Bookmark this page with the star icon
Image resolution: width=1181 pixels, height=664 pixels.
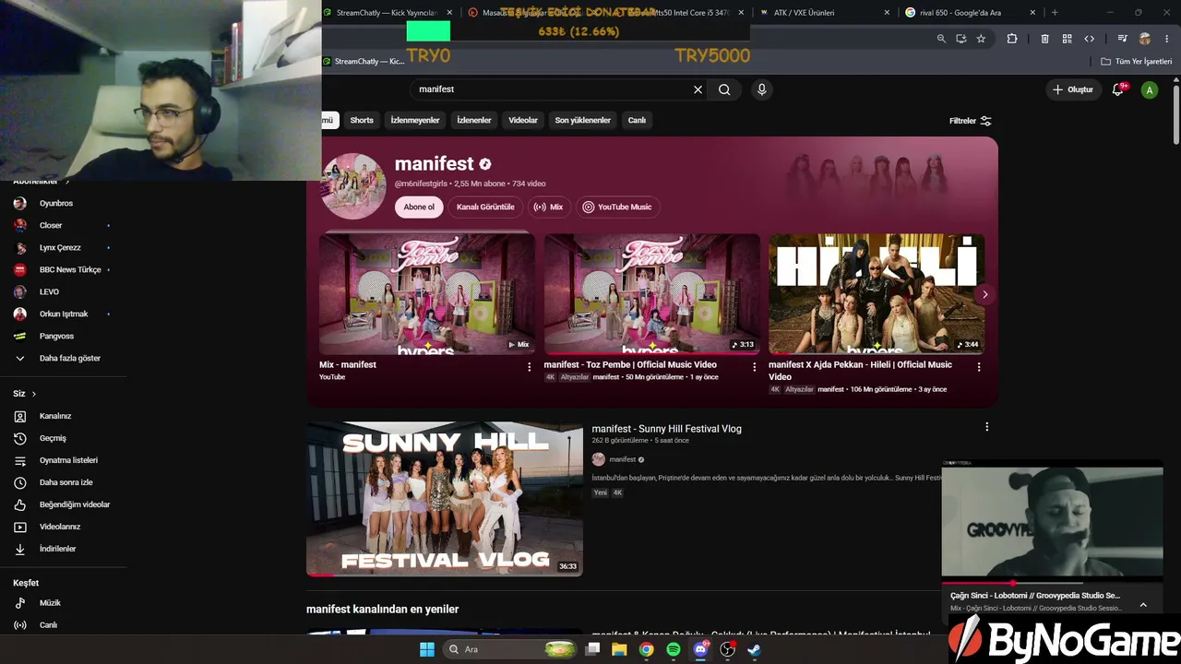(981, 39)
